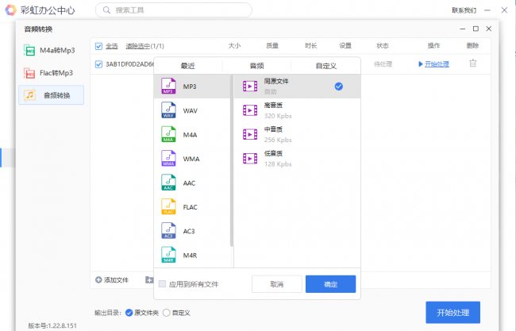The height and width of the screenshot is (331, 516).
Task: Click the file name 3AB1DF0D2AD6
Action: coord(129,64)
